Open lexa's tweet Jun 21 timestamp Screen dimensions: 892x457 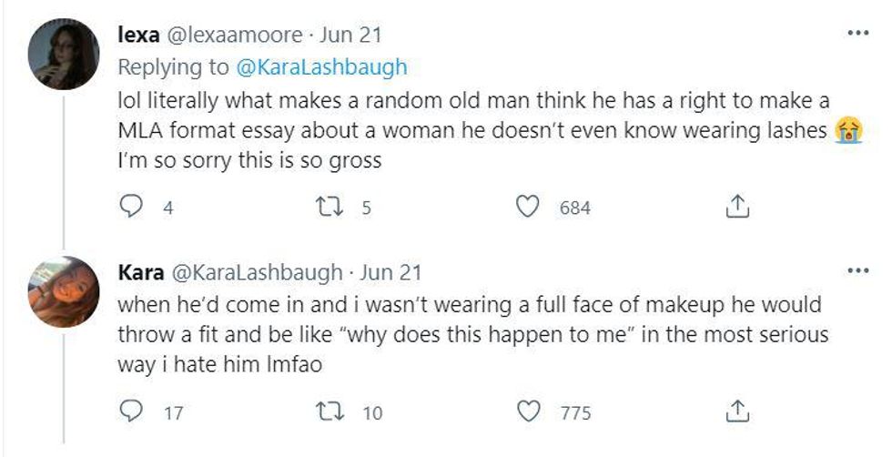click(x=352, y=36)
